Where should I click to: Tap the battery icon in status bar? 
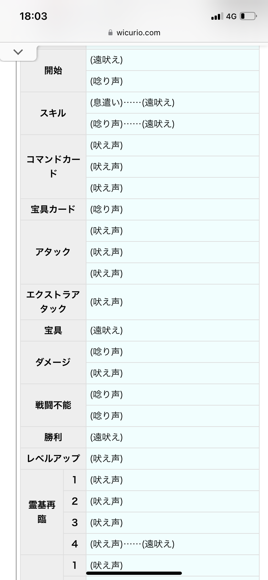point(248,16)
